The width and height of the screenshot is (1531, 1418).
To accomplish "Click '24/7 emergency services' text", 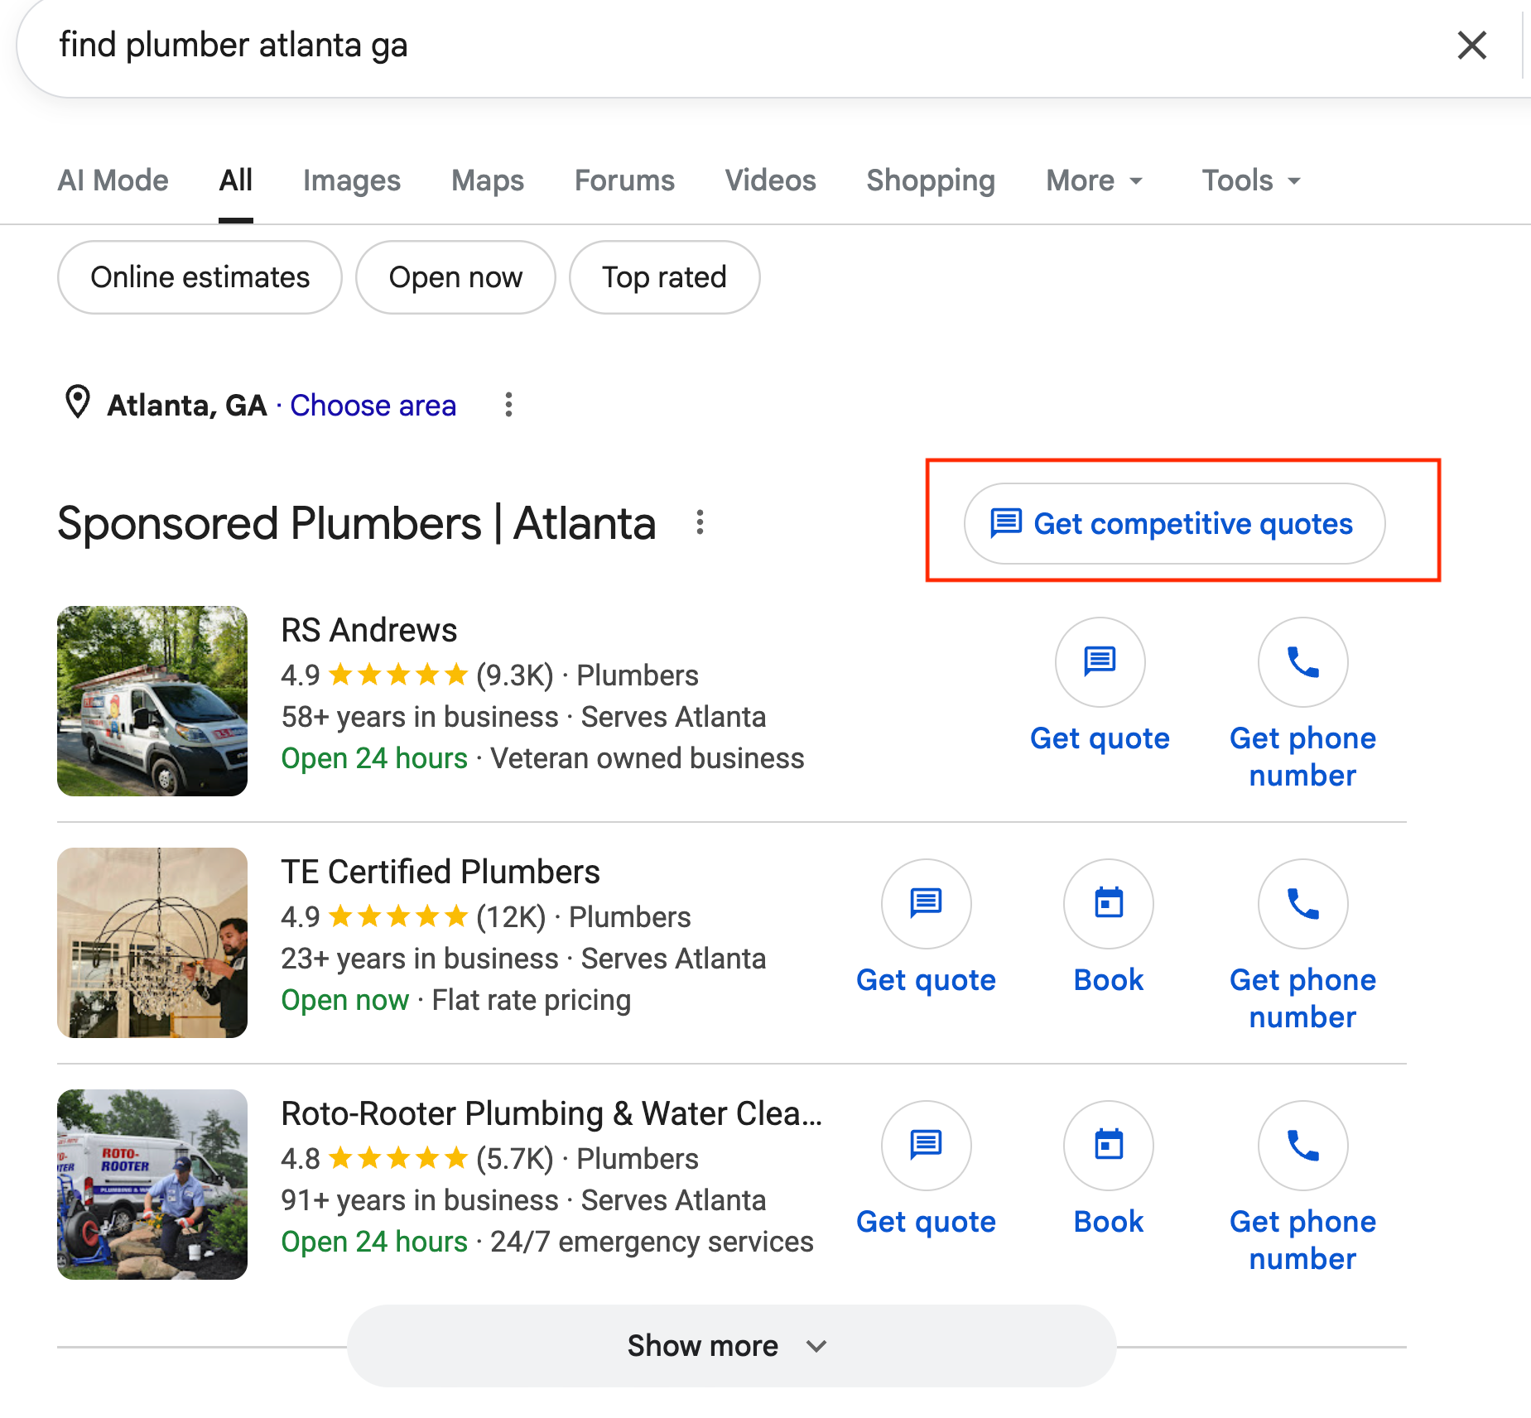I will pos(652,1242).
